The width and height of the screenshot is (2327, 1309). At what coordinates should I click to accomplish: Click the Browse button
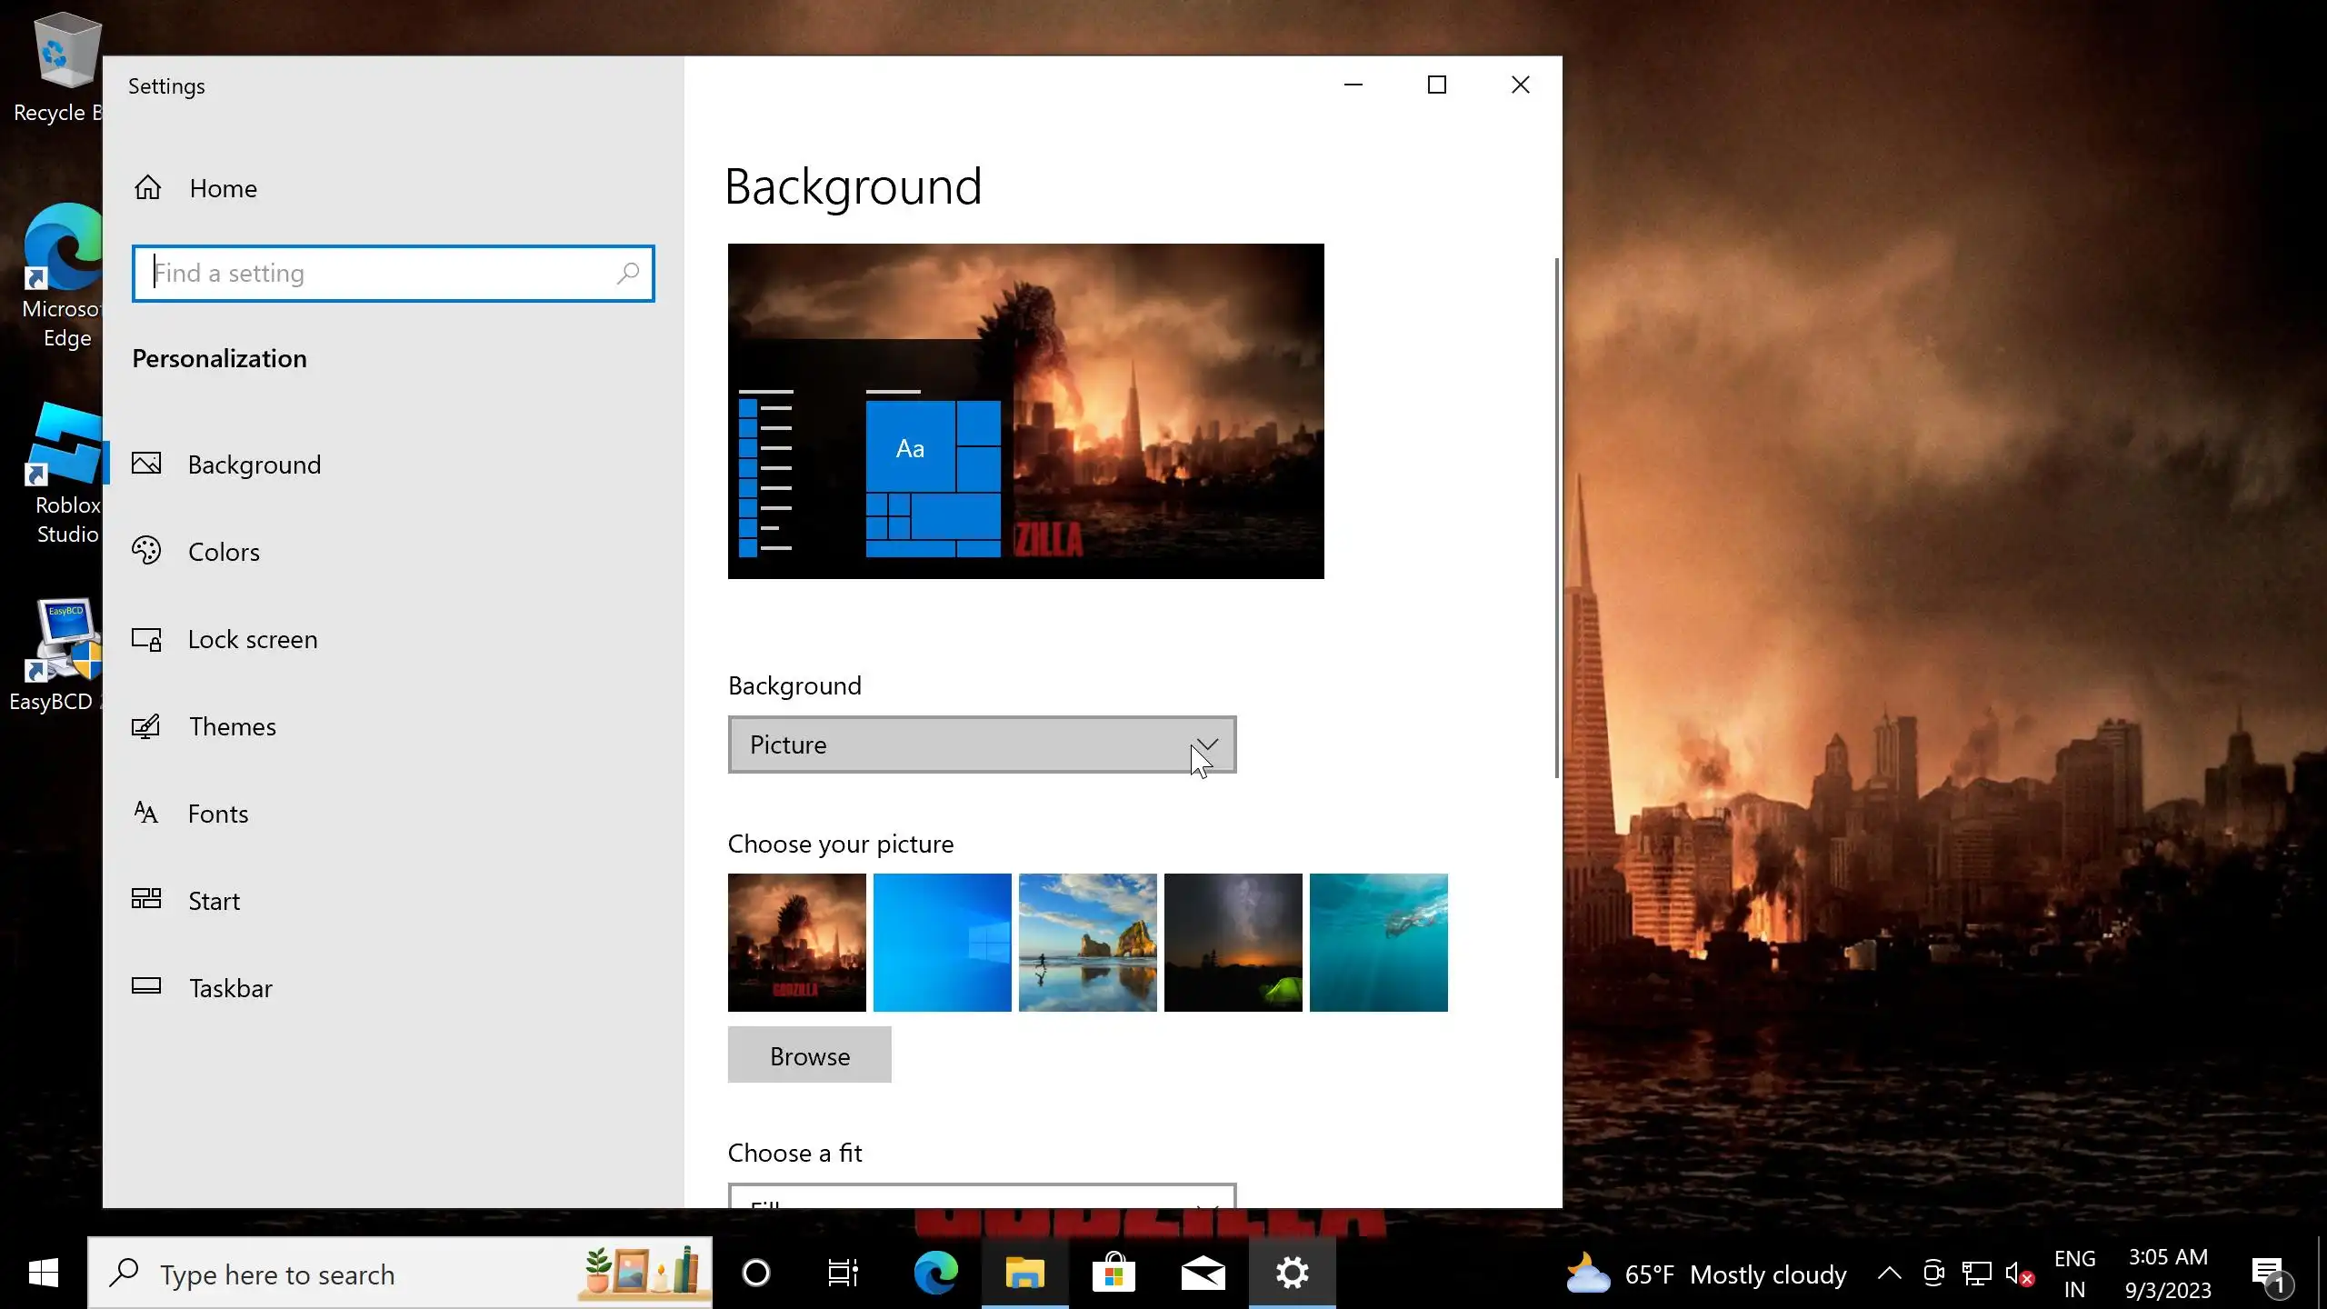(809, 1055)
